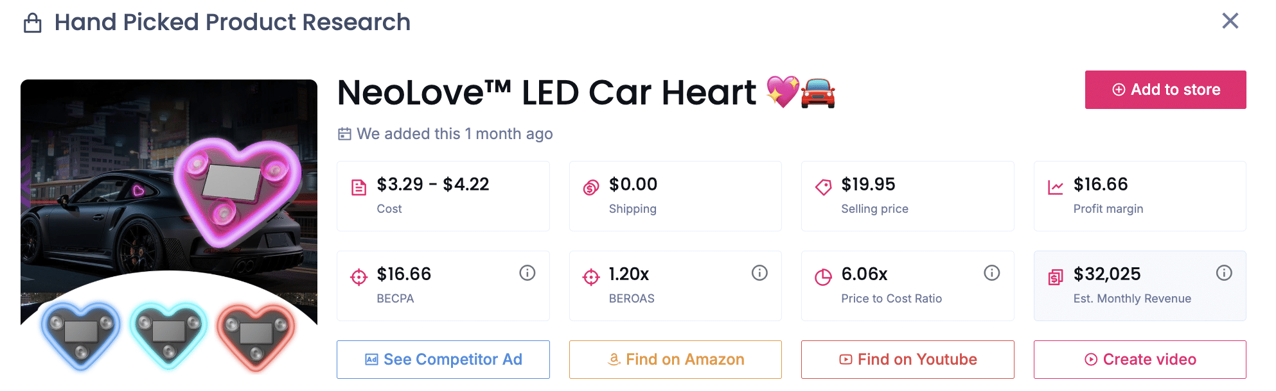
Task: Click the calendar icon before 'We added this 1 month ago'
Action: (x=345, y=134)
